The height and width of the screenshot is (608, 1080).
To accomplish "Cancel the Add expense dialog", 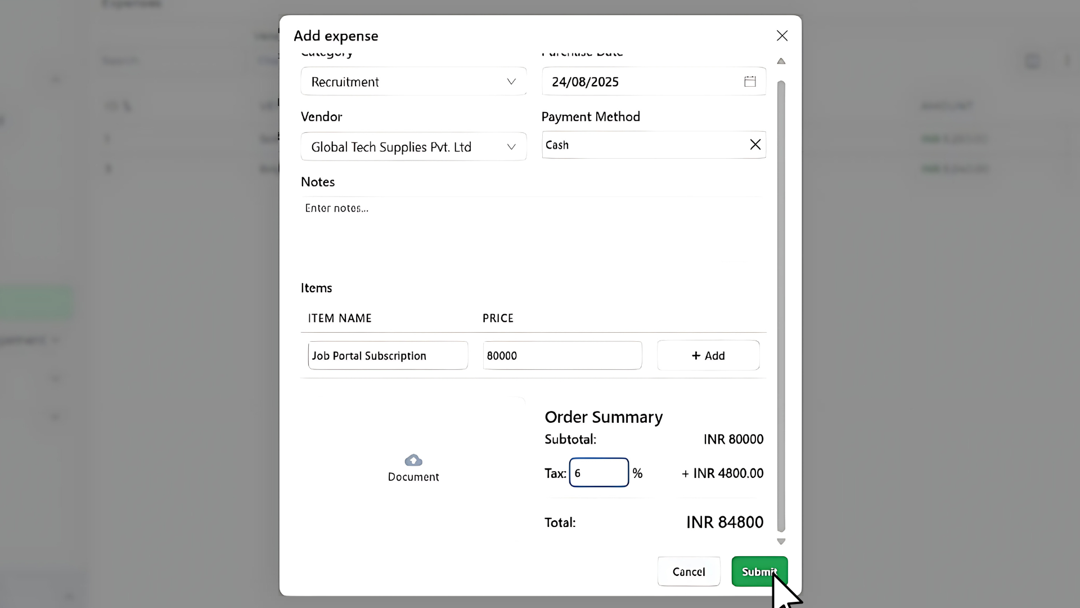I will point(688,571).
